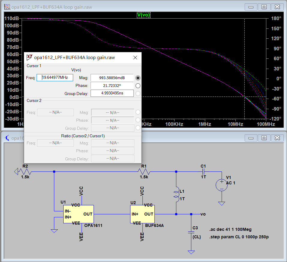Click the Cursor 2 Freq field

[55, 112]
